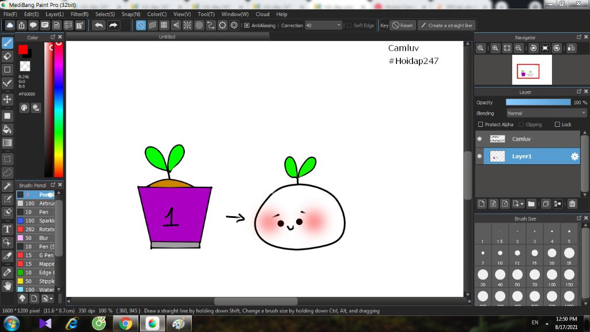Switch to Untitled canvas tab
The height and width of the screenshot is (332, 590).
pos(167,36)
